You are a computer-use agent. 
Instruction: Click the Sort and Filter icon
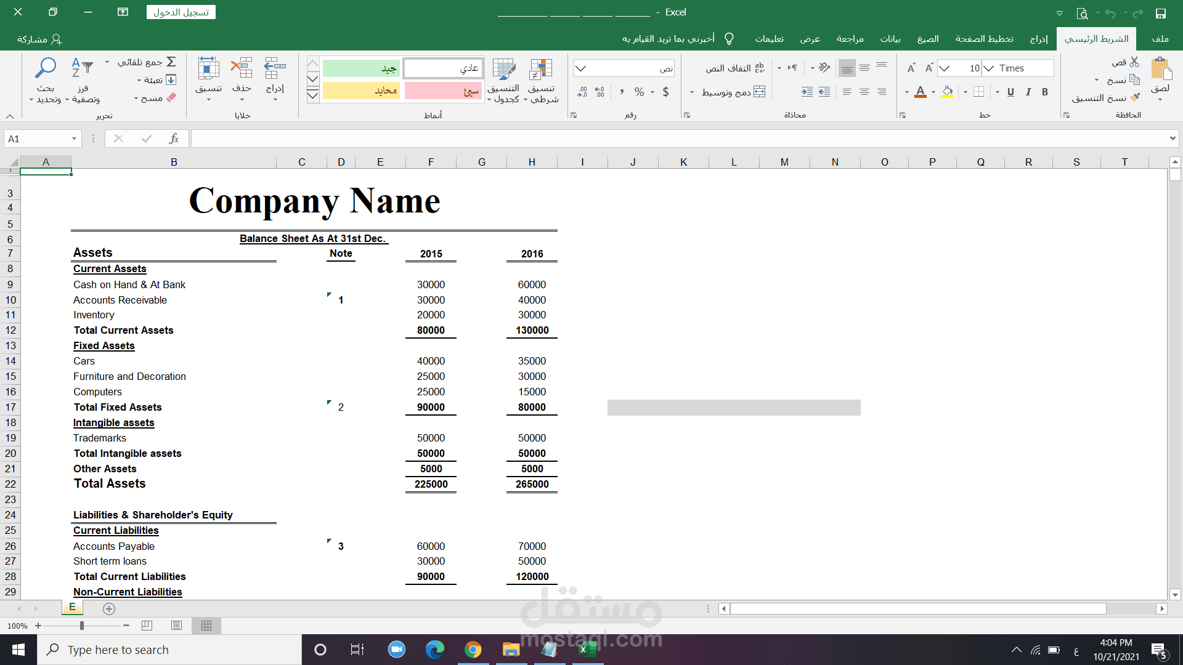(82, 68)
